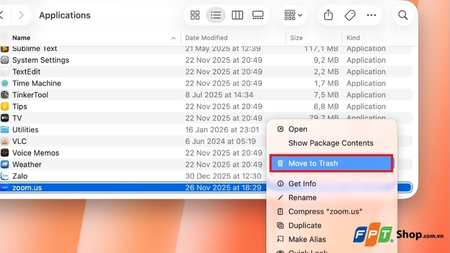The width and height of the screenshot is (450, 253).
Task: Choose Move to Trash
Action: [x=331, y=164]
